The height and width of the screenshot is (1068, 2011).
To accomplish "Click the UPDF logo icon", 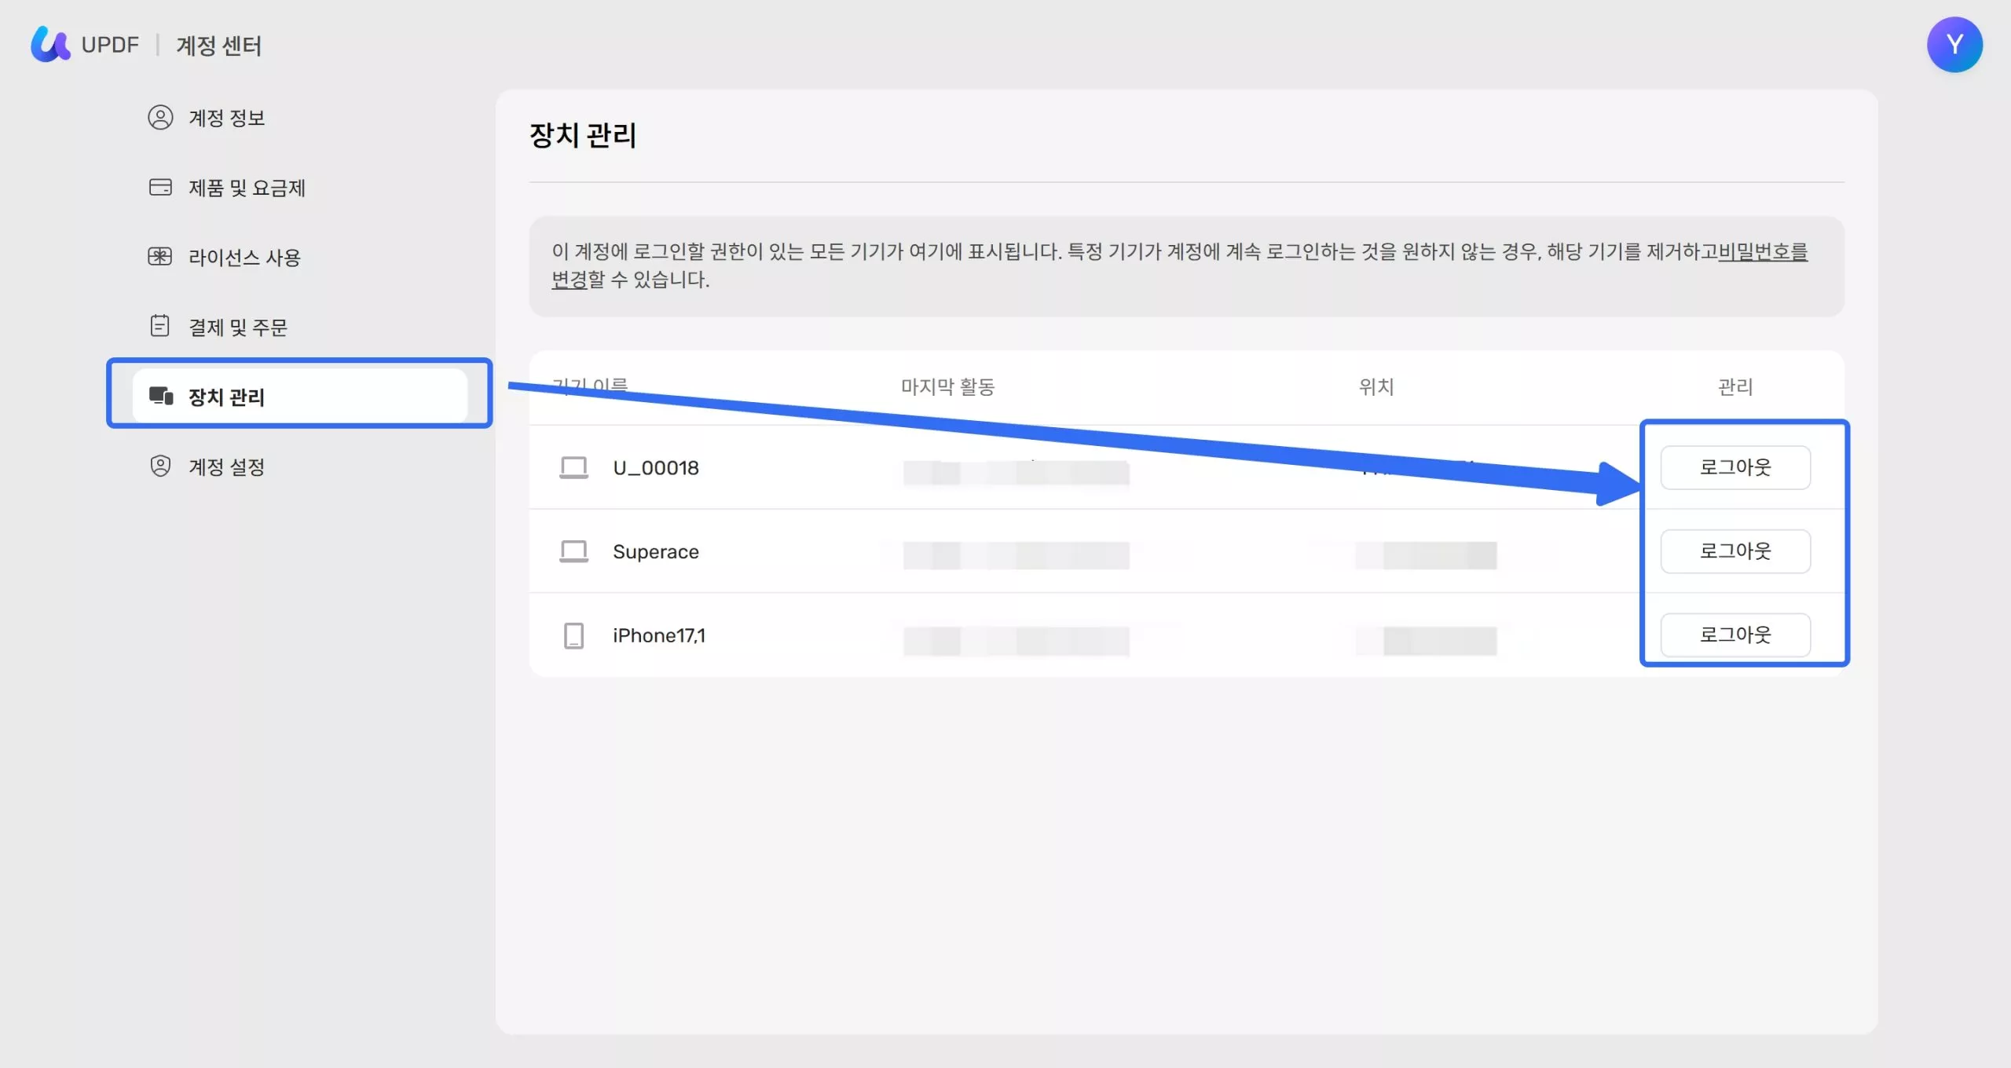I will [x=50, y=44].
